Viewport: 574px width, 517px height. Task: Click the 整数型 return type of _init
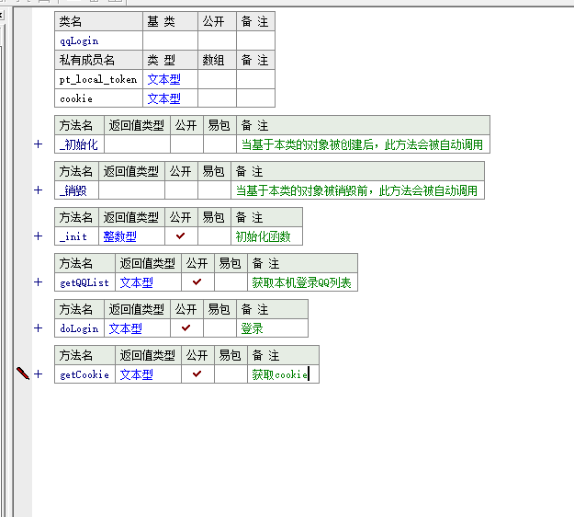coord(119,236)
